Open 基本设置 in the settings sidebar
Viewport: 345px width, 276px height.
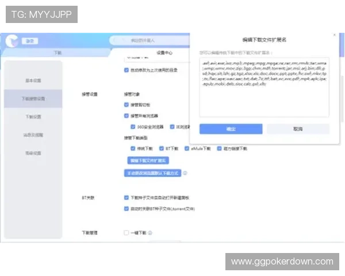coord(33,80)
